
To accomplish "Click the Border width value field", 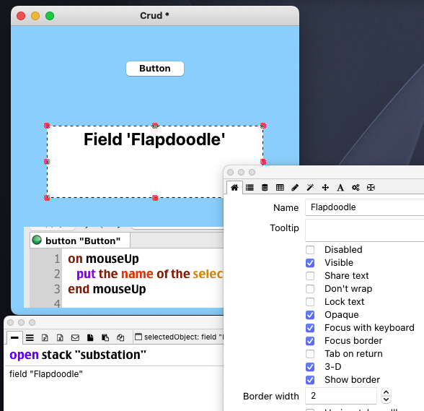I will point(341,396).
